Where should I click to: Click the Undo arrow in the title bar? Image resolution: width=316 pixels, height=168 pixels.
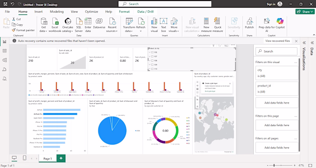(x=13, y=4)
